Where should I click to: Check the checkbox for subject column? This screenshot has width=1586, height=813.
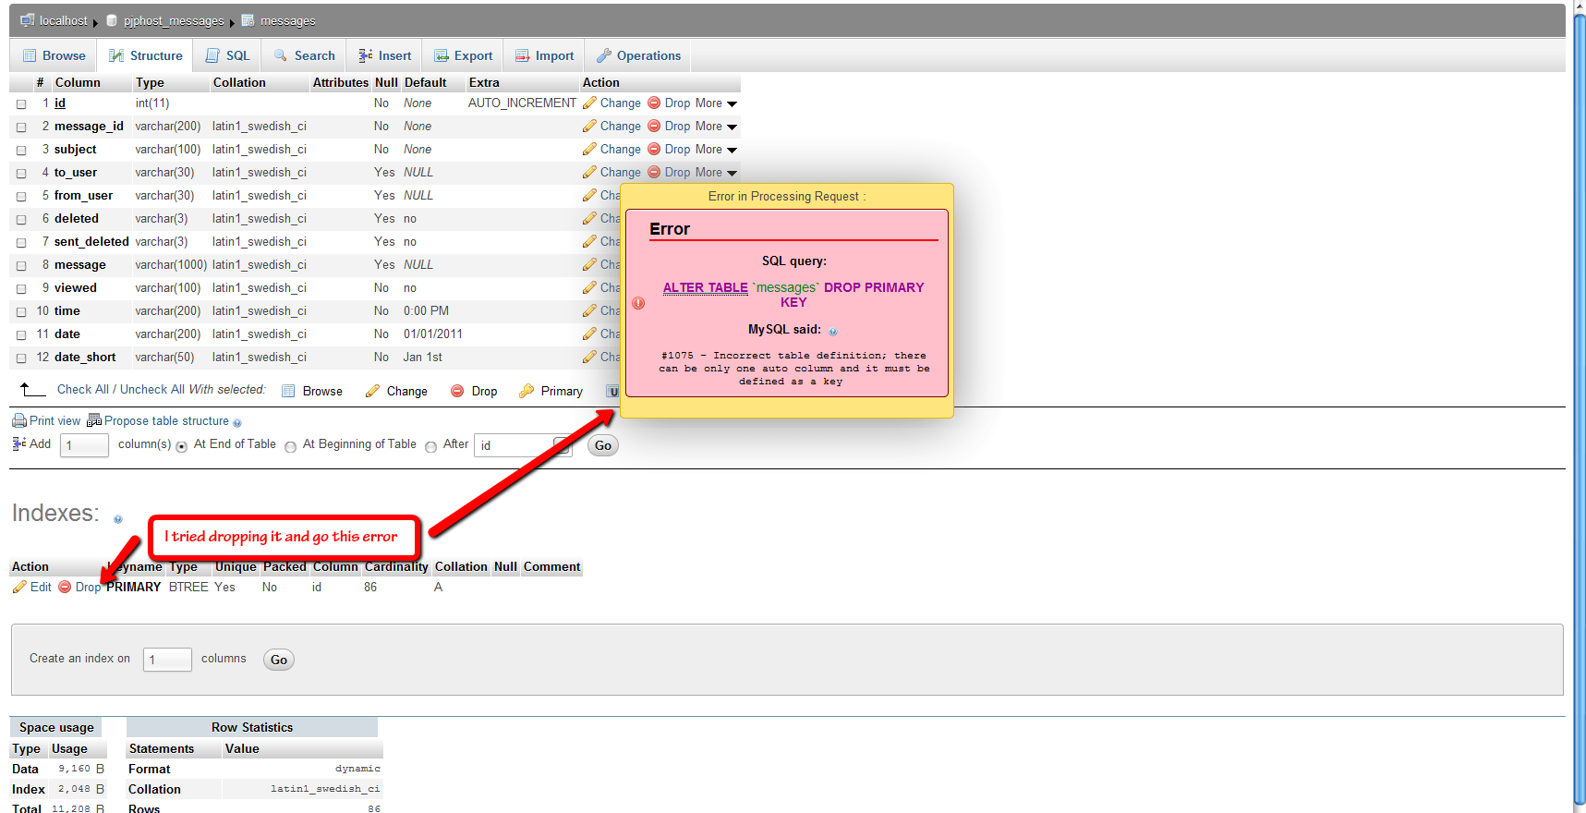(x=21, y=151)
